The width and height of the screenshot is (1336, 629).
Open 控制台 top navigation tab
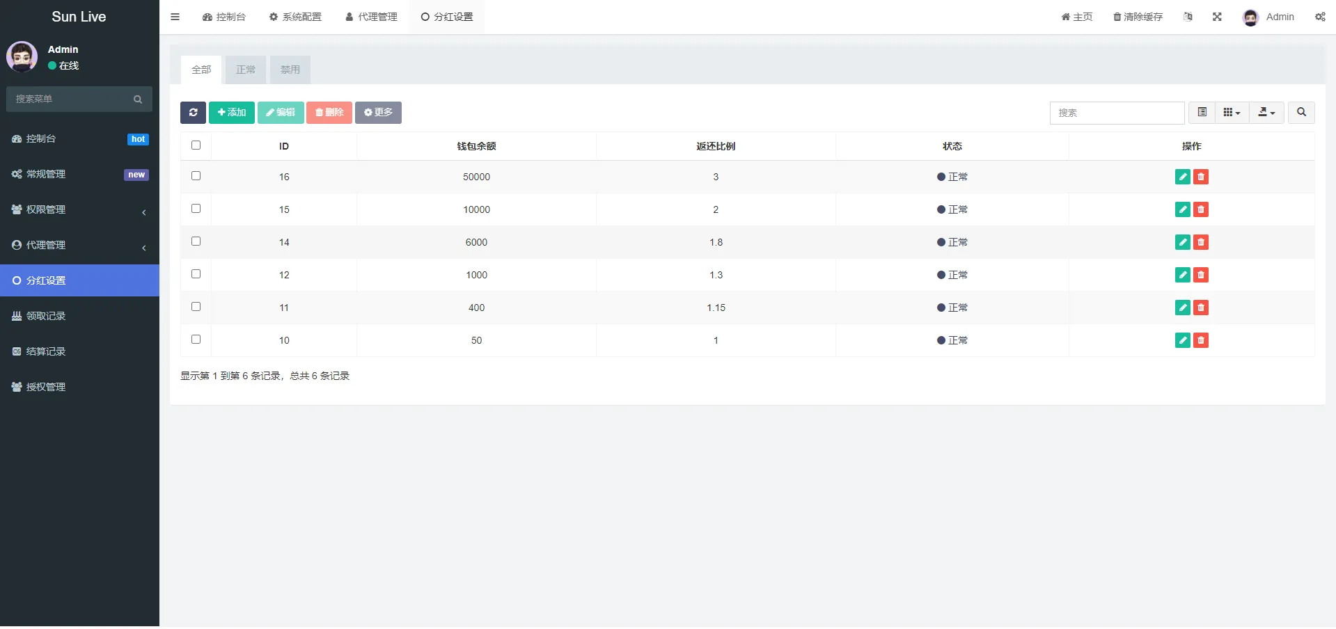pos(224,17)
